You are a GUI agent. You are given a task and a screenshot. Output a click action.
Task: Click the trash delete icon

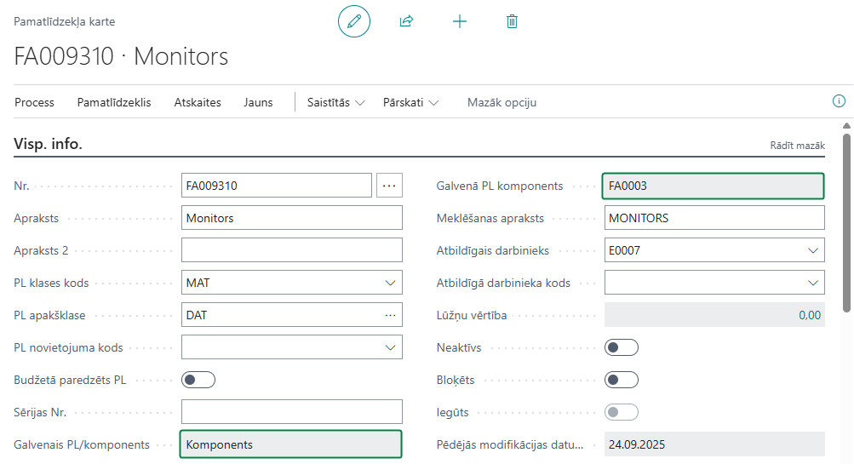pos(512,21)
